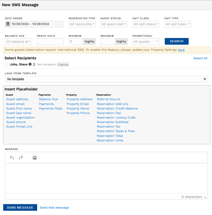Open the Promotional guests dropdown
Image resolution: width=212 pixels, height=215 pixels.
[x=146, y=42]
